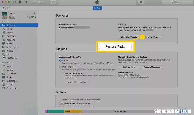
Task: Click the Search field
Action: click(x=178, y=2)
